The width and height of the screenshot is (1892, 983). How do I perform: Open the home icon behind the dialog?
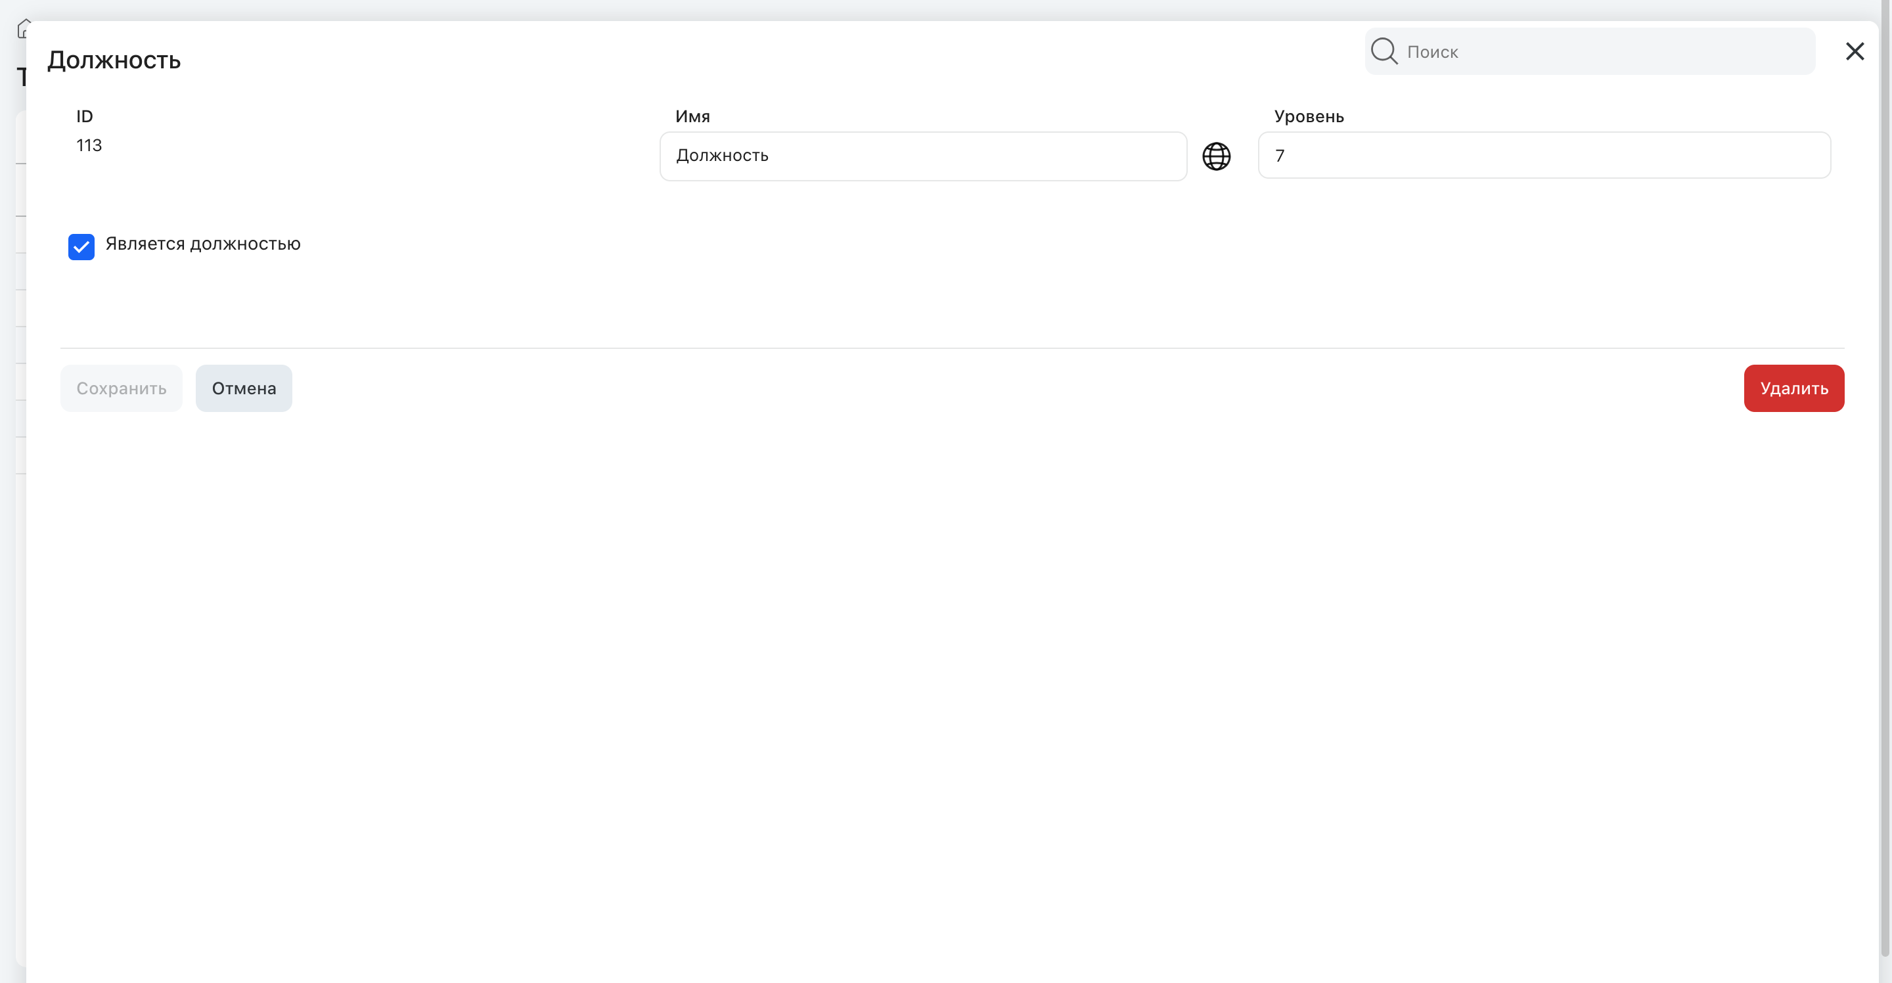[23, 28]
